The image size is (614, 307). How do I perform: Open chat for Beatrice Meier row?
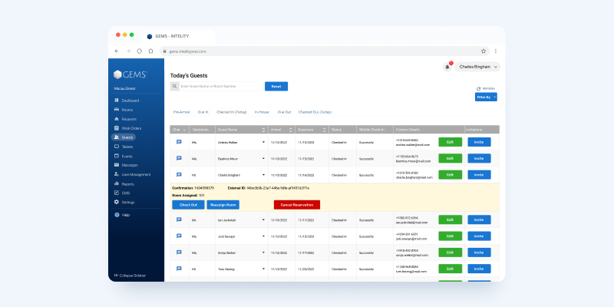click(179, 159)
